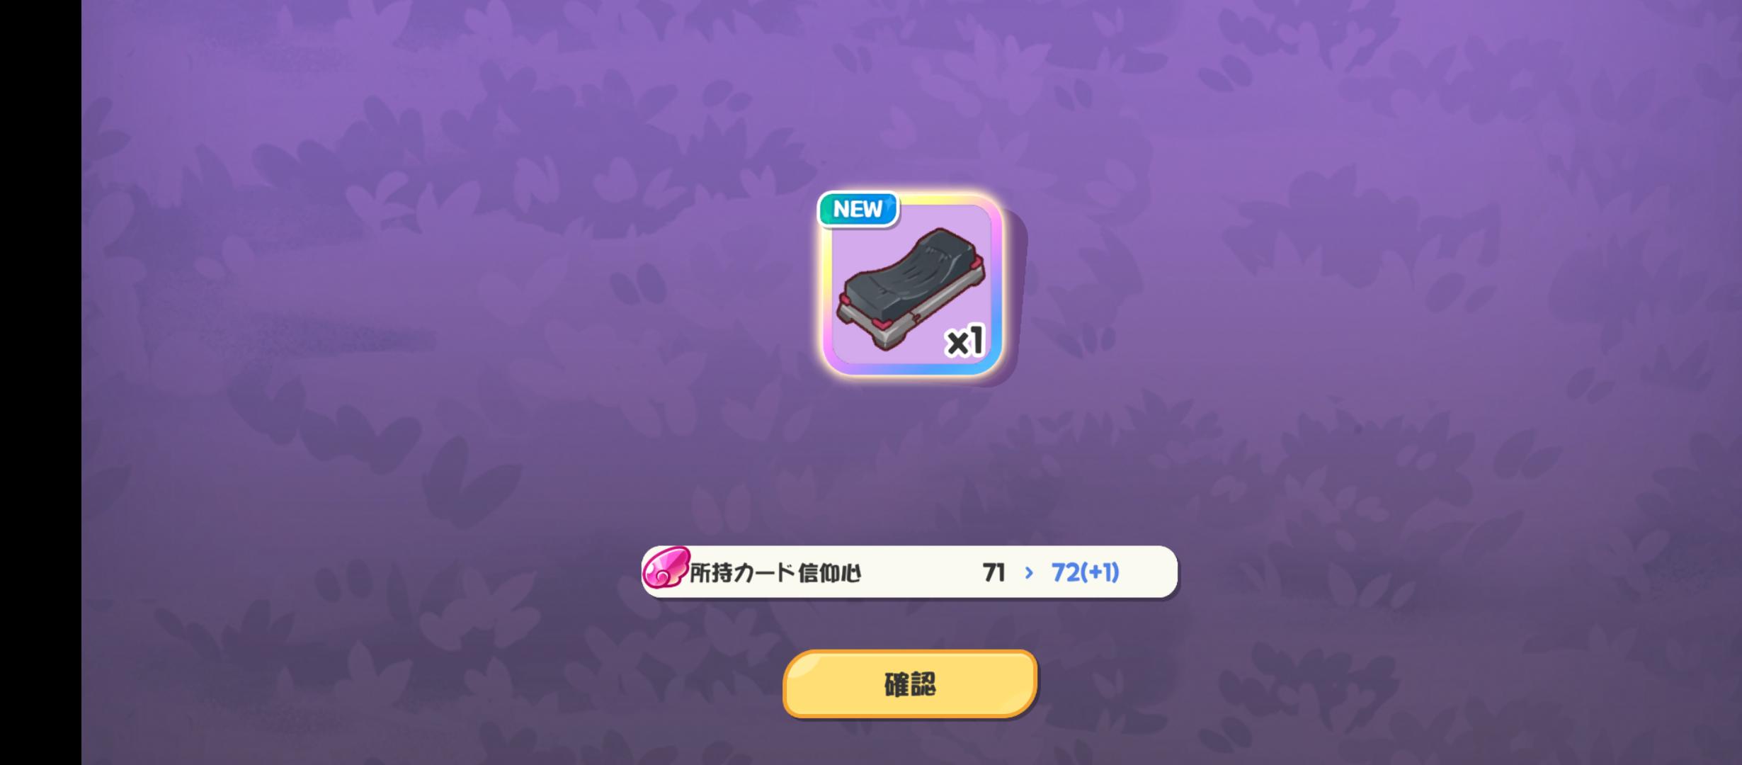Tap the 認 character on confirm button
Viewport: 1742px width, 765px height.
point(923,684)
